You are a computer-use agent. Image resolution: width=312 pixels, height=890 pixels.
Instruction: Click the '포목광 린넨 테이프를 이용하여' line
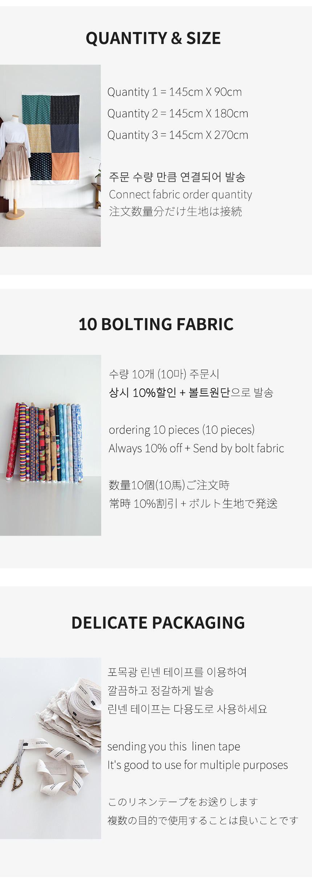click(x=177, y=672)
